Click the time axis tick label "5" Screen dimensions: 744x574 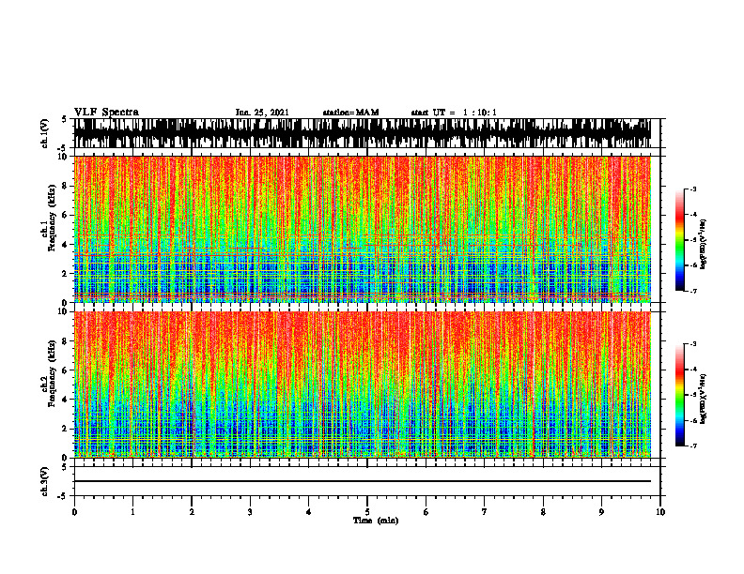click(x=367, y=512)
